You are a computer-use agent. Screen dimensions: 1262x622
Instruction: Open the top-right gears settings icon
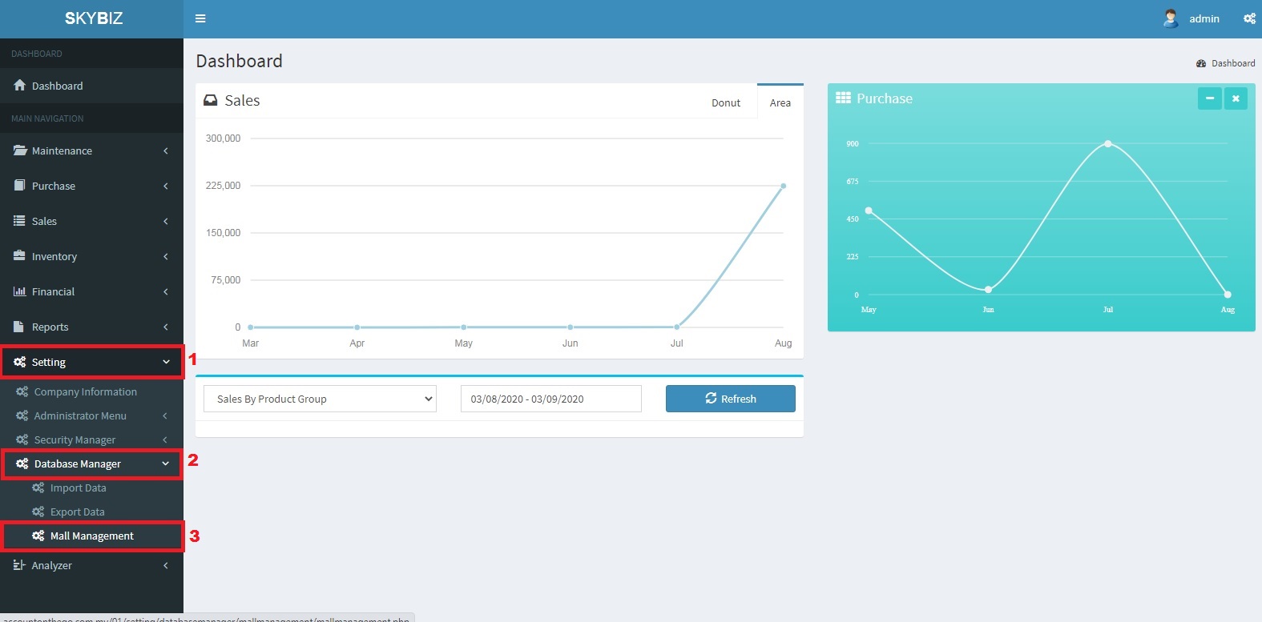point(1249,18)
